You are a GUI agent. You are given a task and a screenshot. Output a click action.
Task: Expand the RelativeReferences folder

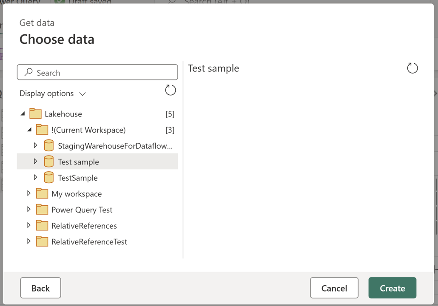pos(29,226)
